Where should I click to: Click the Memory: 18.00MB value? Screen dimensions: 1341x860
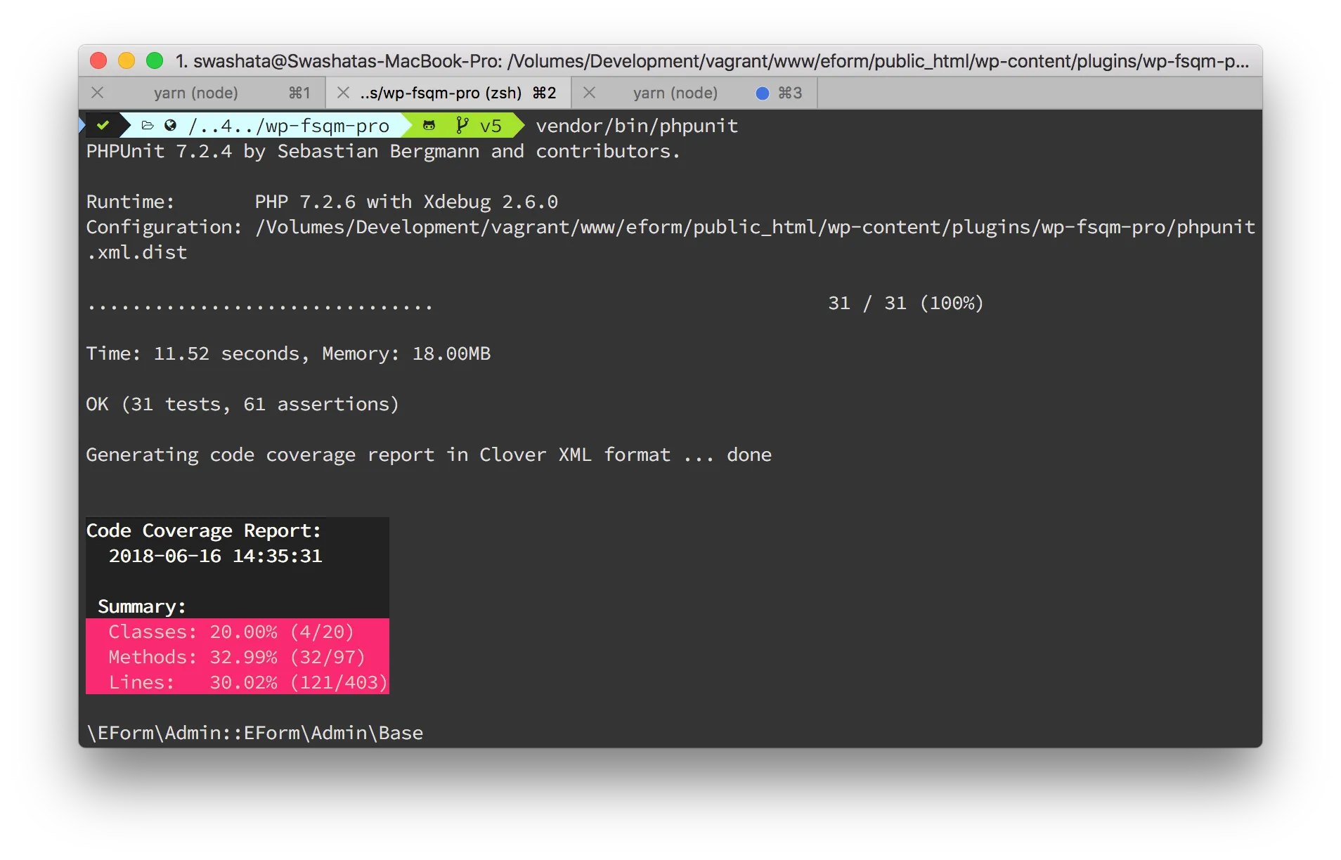[x=406, y=354]
